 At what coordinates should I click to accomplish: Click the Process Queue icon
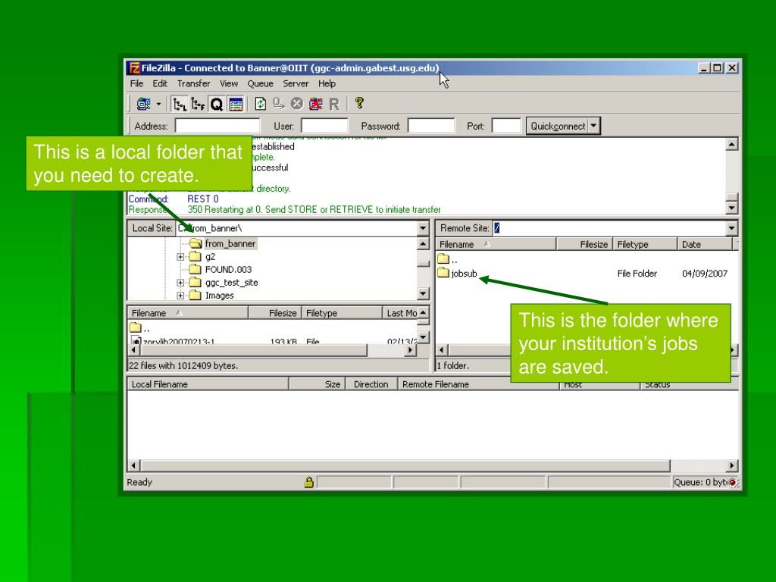tap(279, 103)
